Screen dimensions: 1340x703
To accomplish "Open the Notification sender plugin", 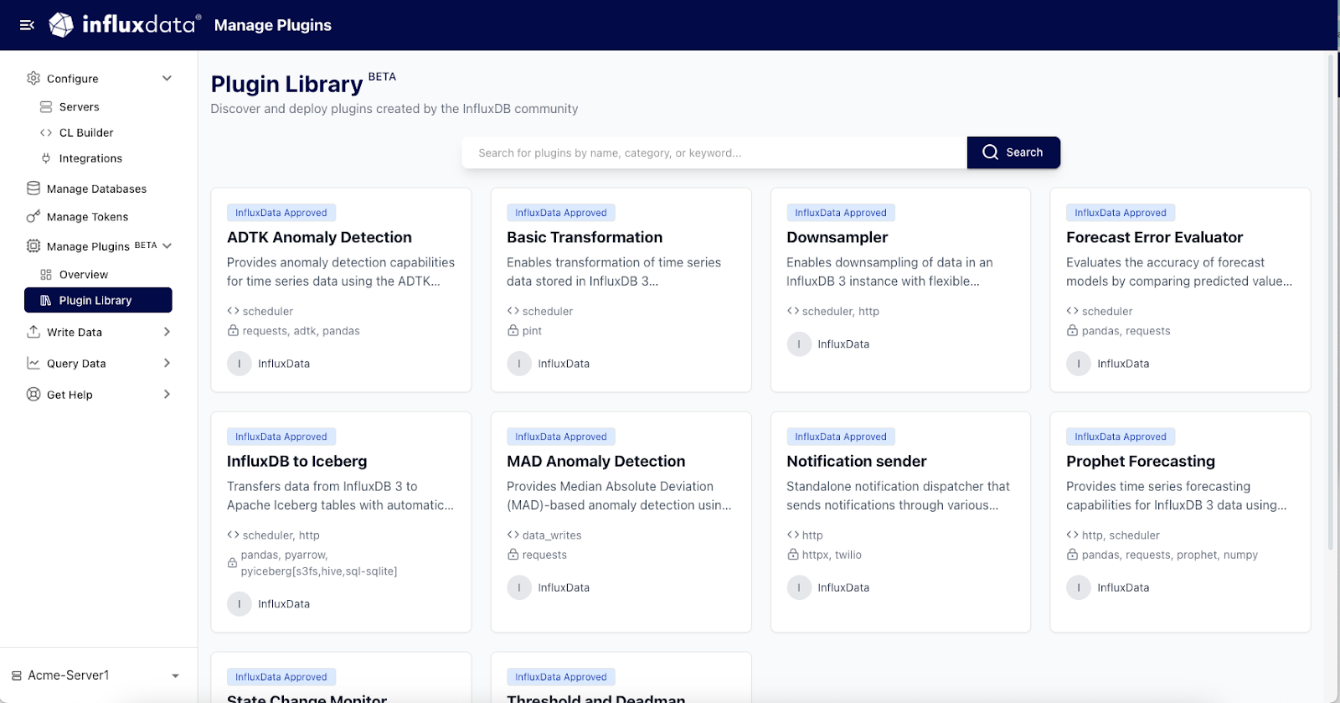I will (x=856, y=461).
